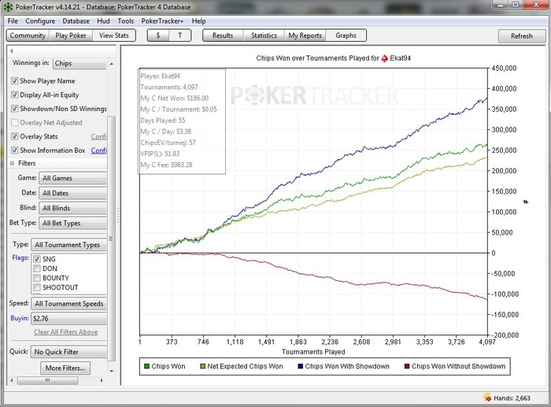The height and width of the screenshot is (407, 551).
Task: Click the graph information box
Action: (182, 121)
